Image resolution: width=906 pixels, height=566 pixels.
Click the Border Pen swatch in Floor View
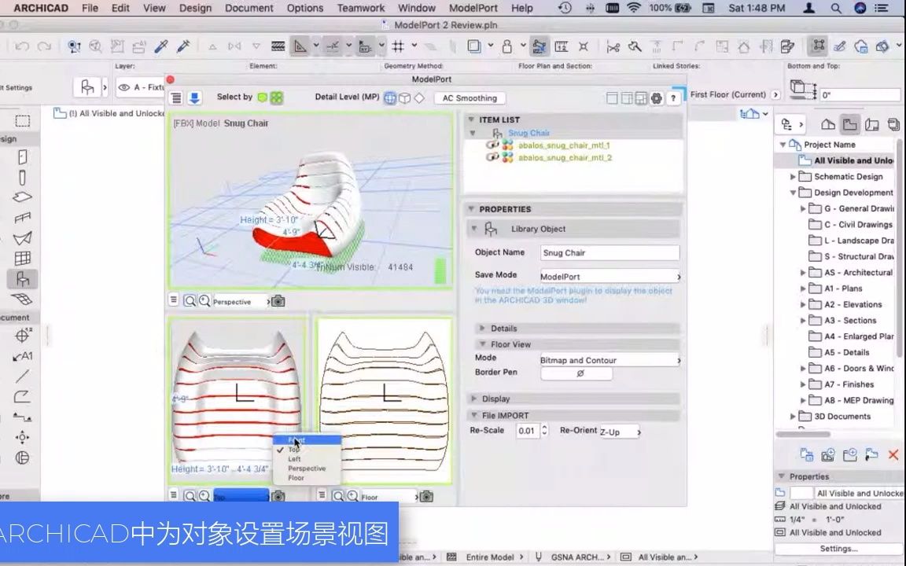tap(577, 373)
